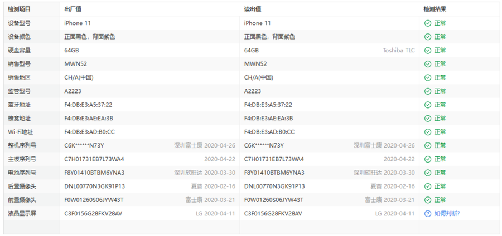Click factory front camera serial F0W01260S06JYW43T
The height and width of the screenshot is (236, 502).
point(94,200)
